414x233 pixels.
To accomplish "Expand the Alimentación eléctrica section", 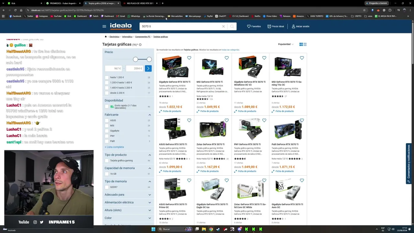I will pyautogui.click(x=150, y=203).
